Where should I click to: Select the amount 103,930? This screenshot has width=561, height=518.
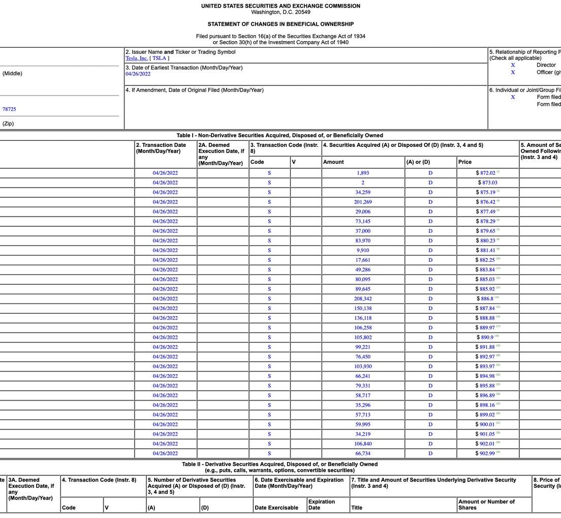(363, 366)
